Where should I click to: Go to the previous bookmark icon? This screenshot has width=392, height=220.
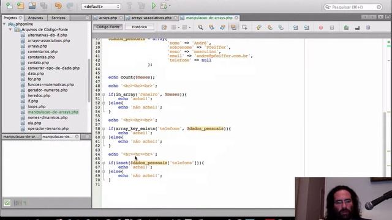point(258,27)
